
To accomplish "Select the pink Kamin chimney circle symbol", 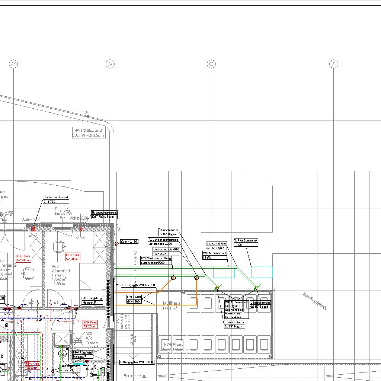I will coord(116,243).
